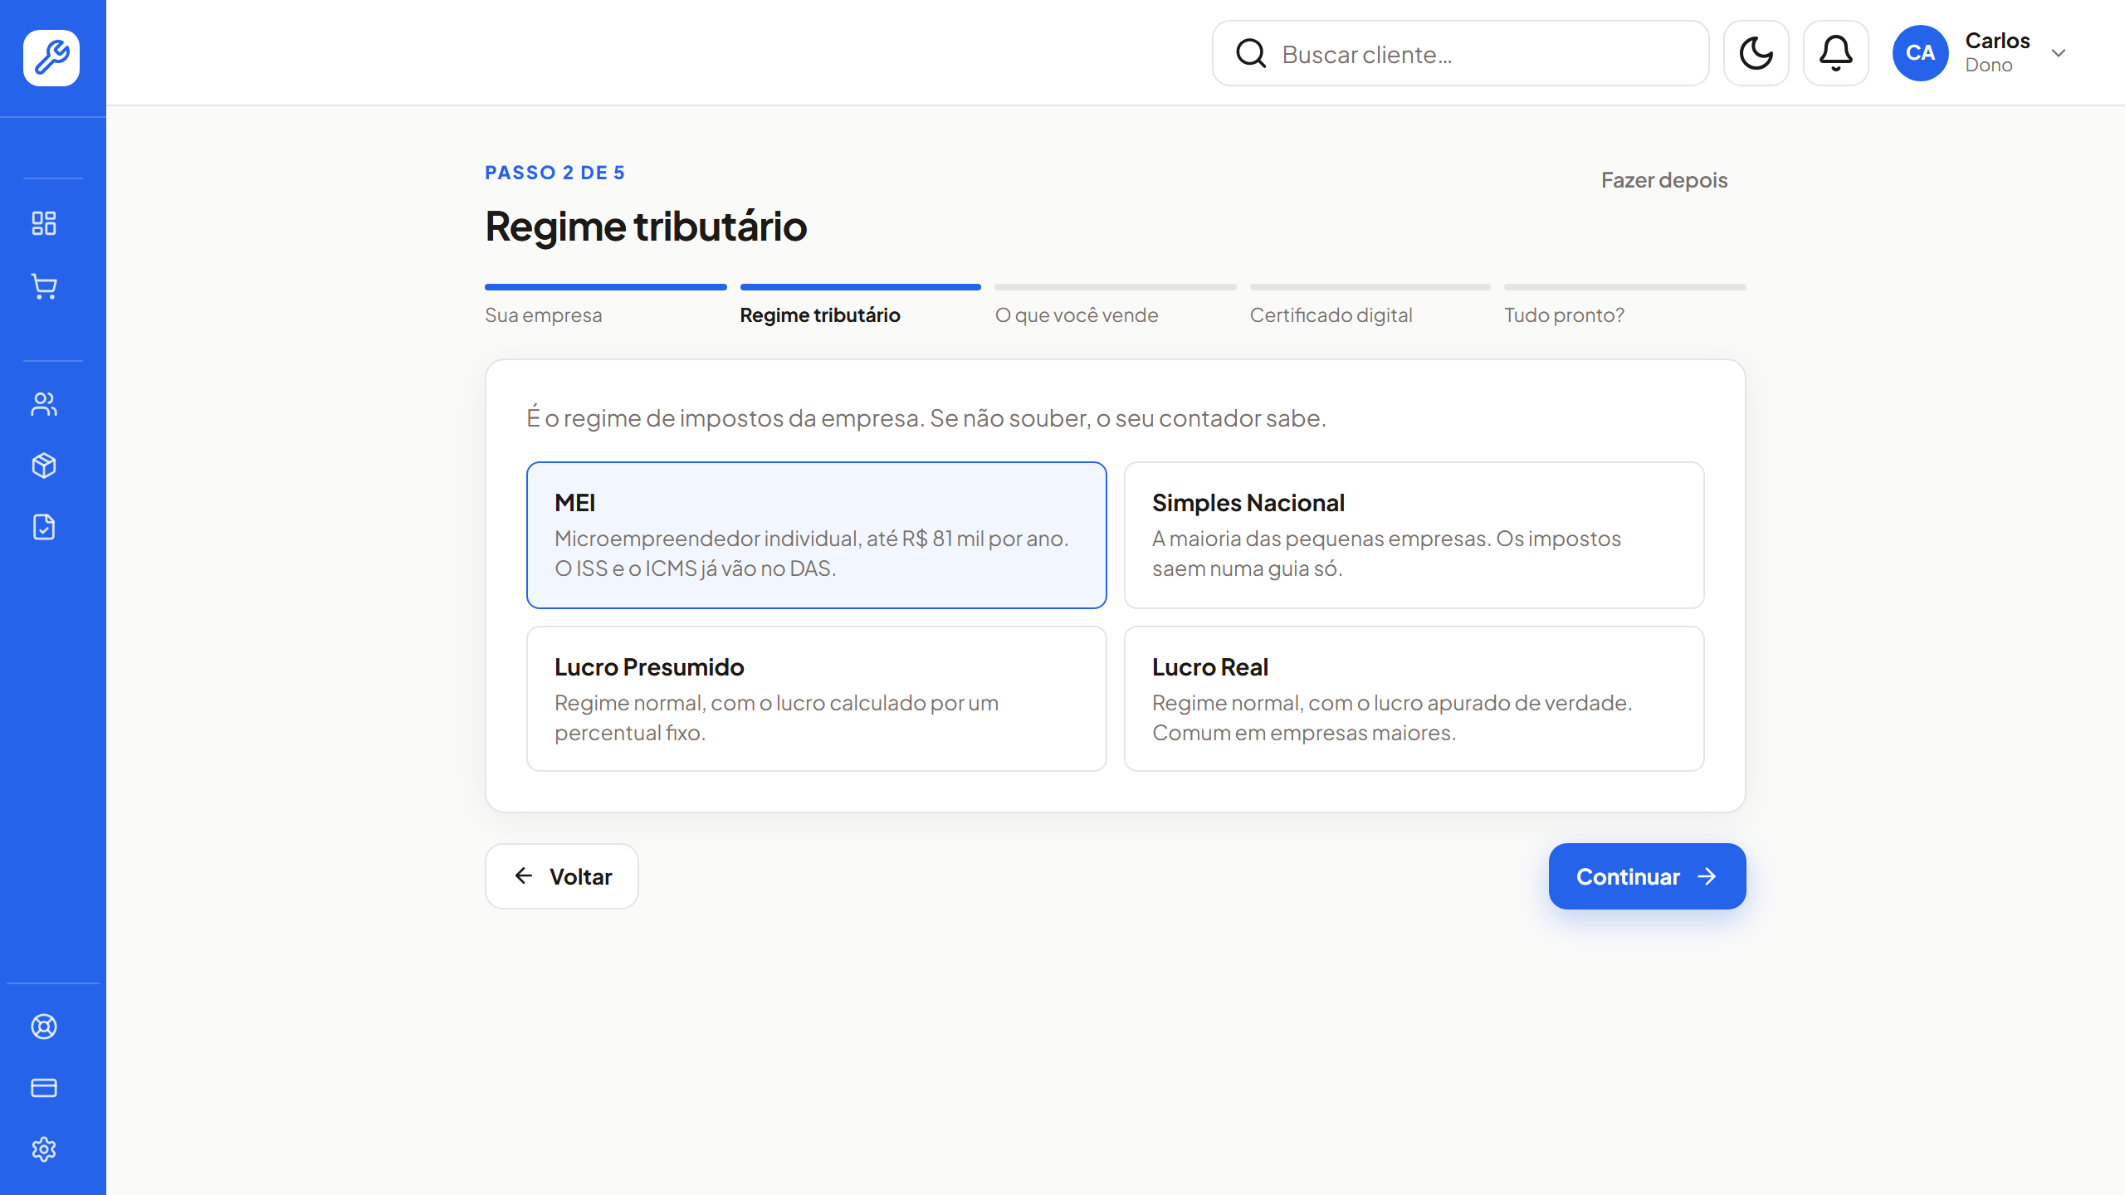The image size is (2125, 1195).
Task: Open the customers people icon
Action: (x=44, y=404)
